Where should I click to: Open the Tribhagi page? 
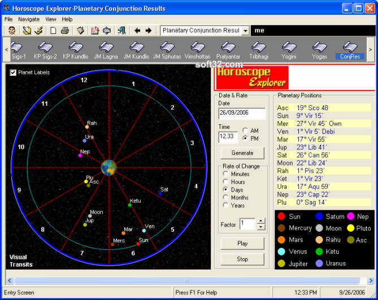point(258,50)
